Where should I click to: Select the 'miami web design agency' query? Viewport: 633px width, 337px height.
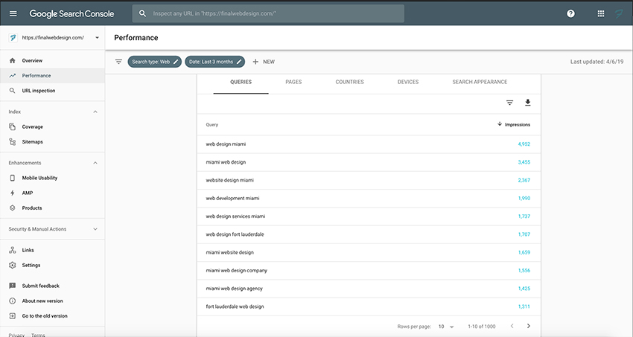click(369, 289)
